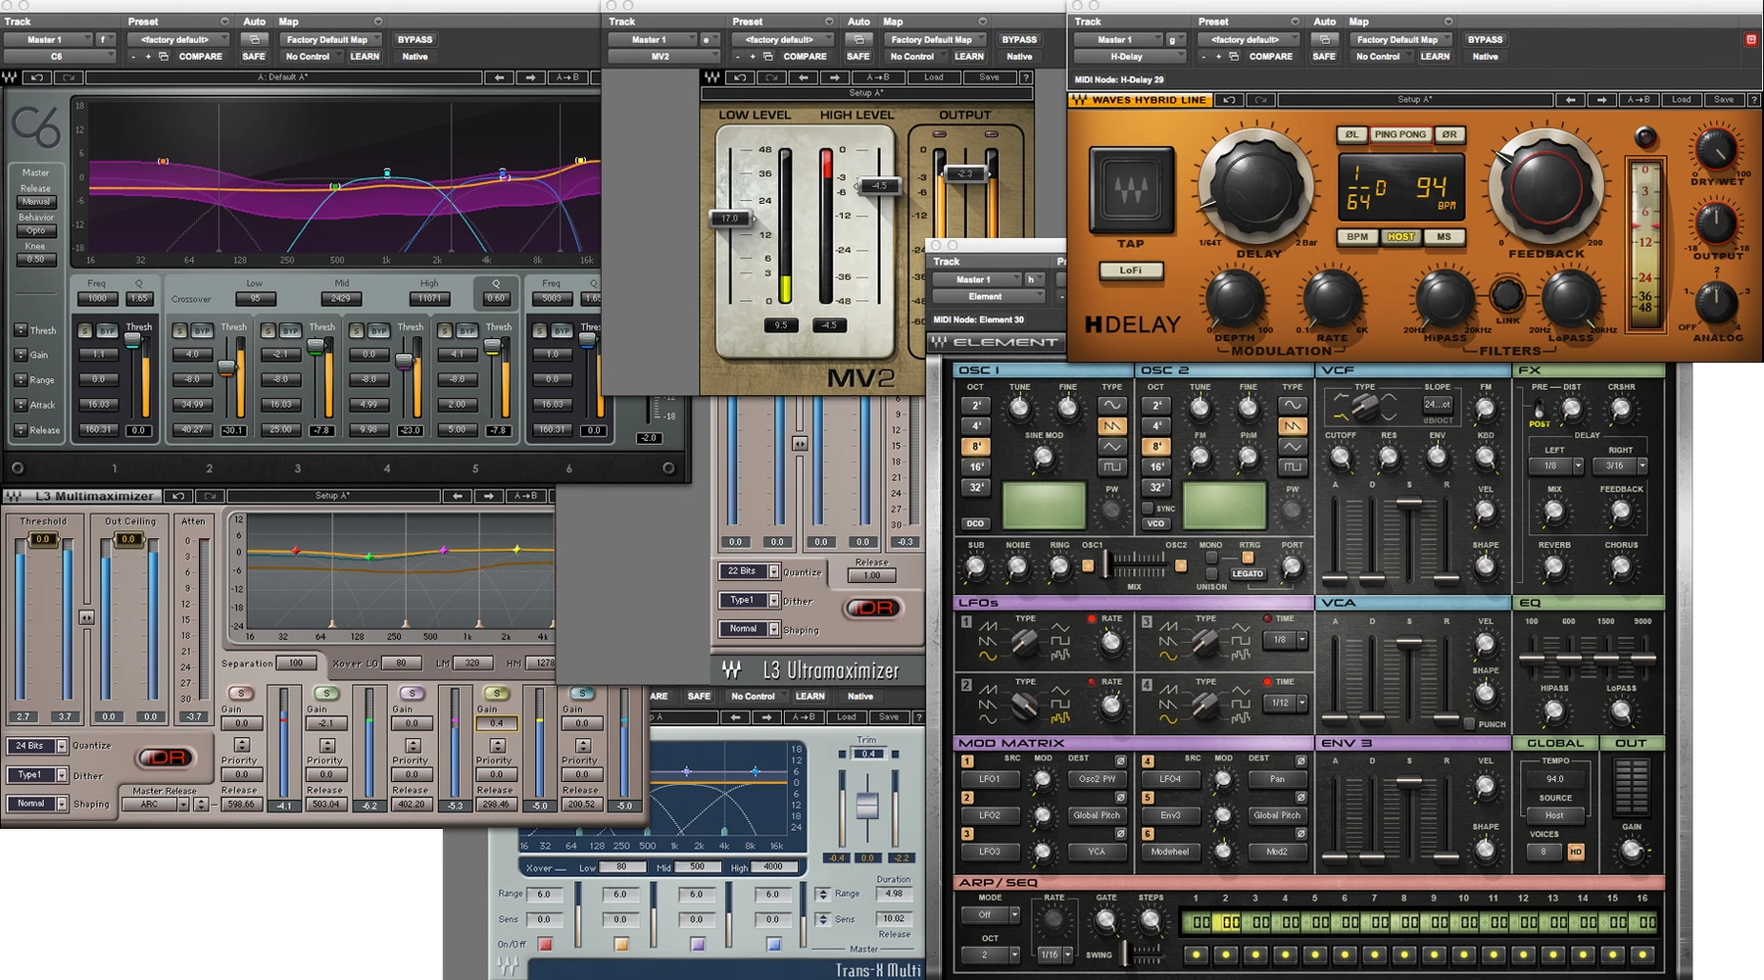The height and width of the screenshot is (980, 1764).
Task: Click the H-Delay FEEDBACK knob
Action: [1546, 186]
